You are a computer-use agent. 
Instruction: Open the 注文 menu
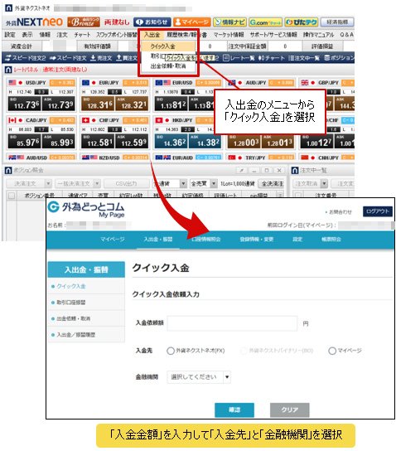62,35
